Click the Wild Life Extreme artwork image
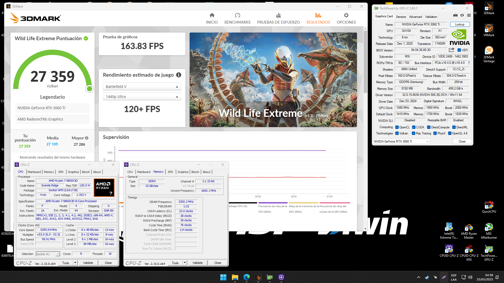Image resolution: width=504 pixels, height=283 pixels. coord(273,80)
